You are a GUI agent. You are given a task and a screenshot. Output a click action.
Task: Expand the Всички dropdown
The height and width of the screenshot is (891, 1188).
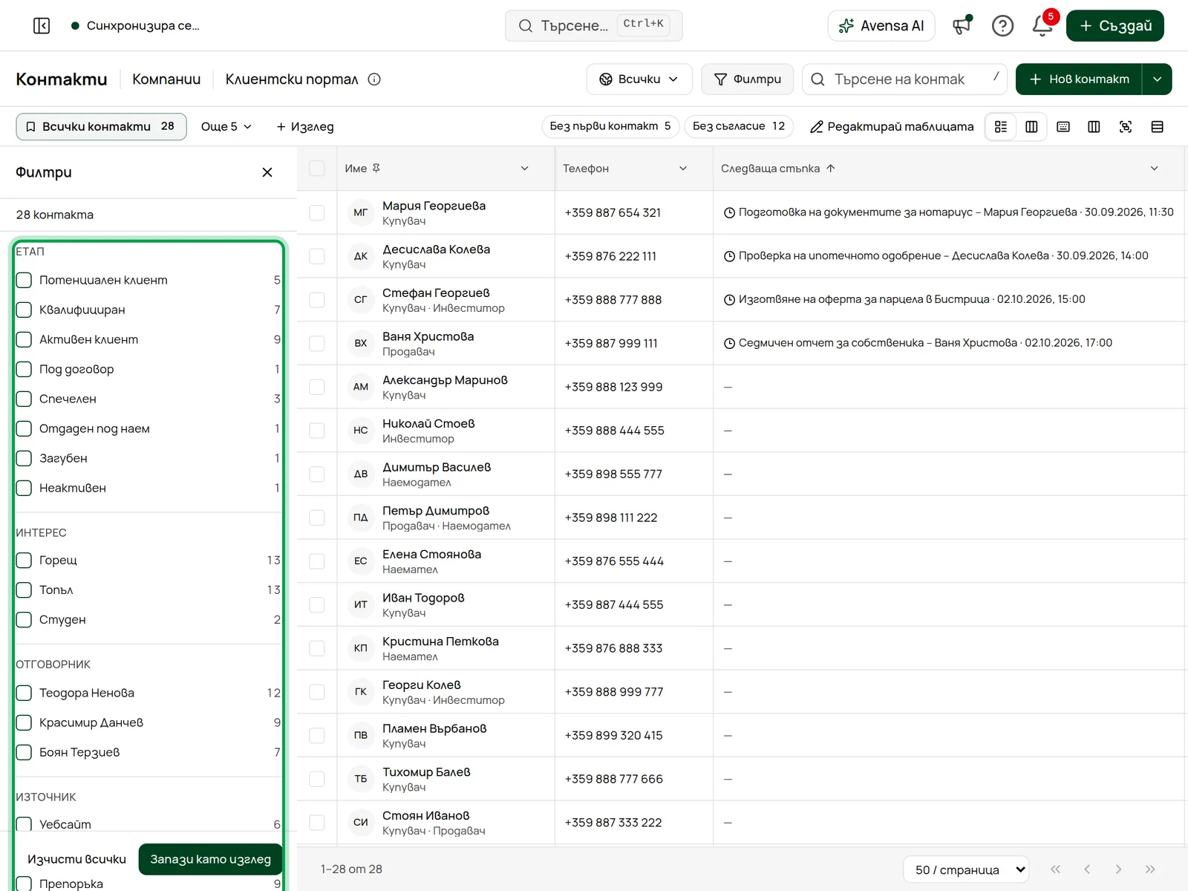coord(639,79)
